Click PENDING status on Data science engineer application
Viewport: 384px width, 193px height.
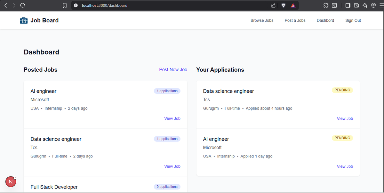coord(342,90)
